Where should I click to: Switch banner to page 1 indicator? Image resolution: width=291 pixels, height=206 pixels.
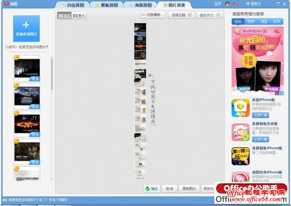point(277,93)
